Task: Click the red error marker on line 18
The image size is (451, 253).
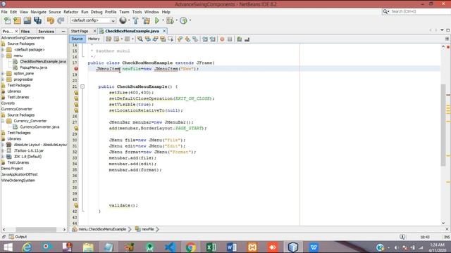Action: [x=76, y=69]
